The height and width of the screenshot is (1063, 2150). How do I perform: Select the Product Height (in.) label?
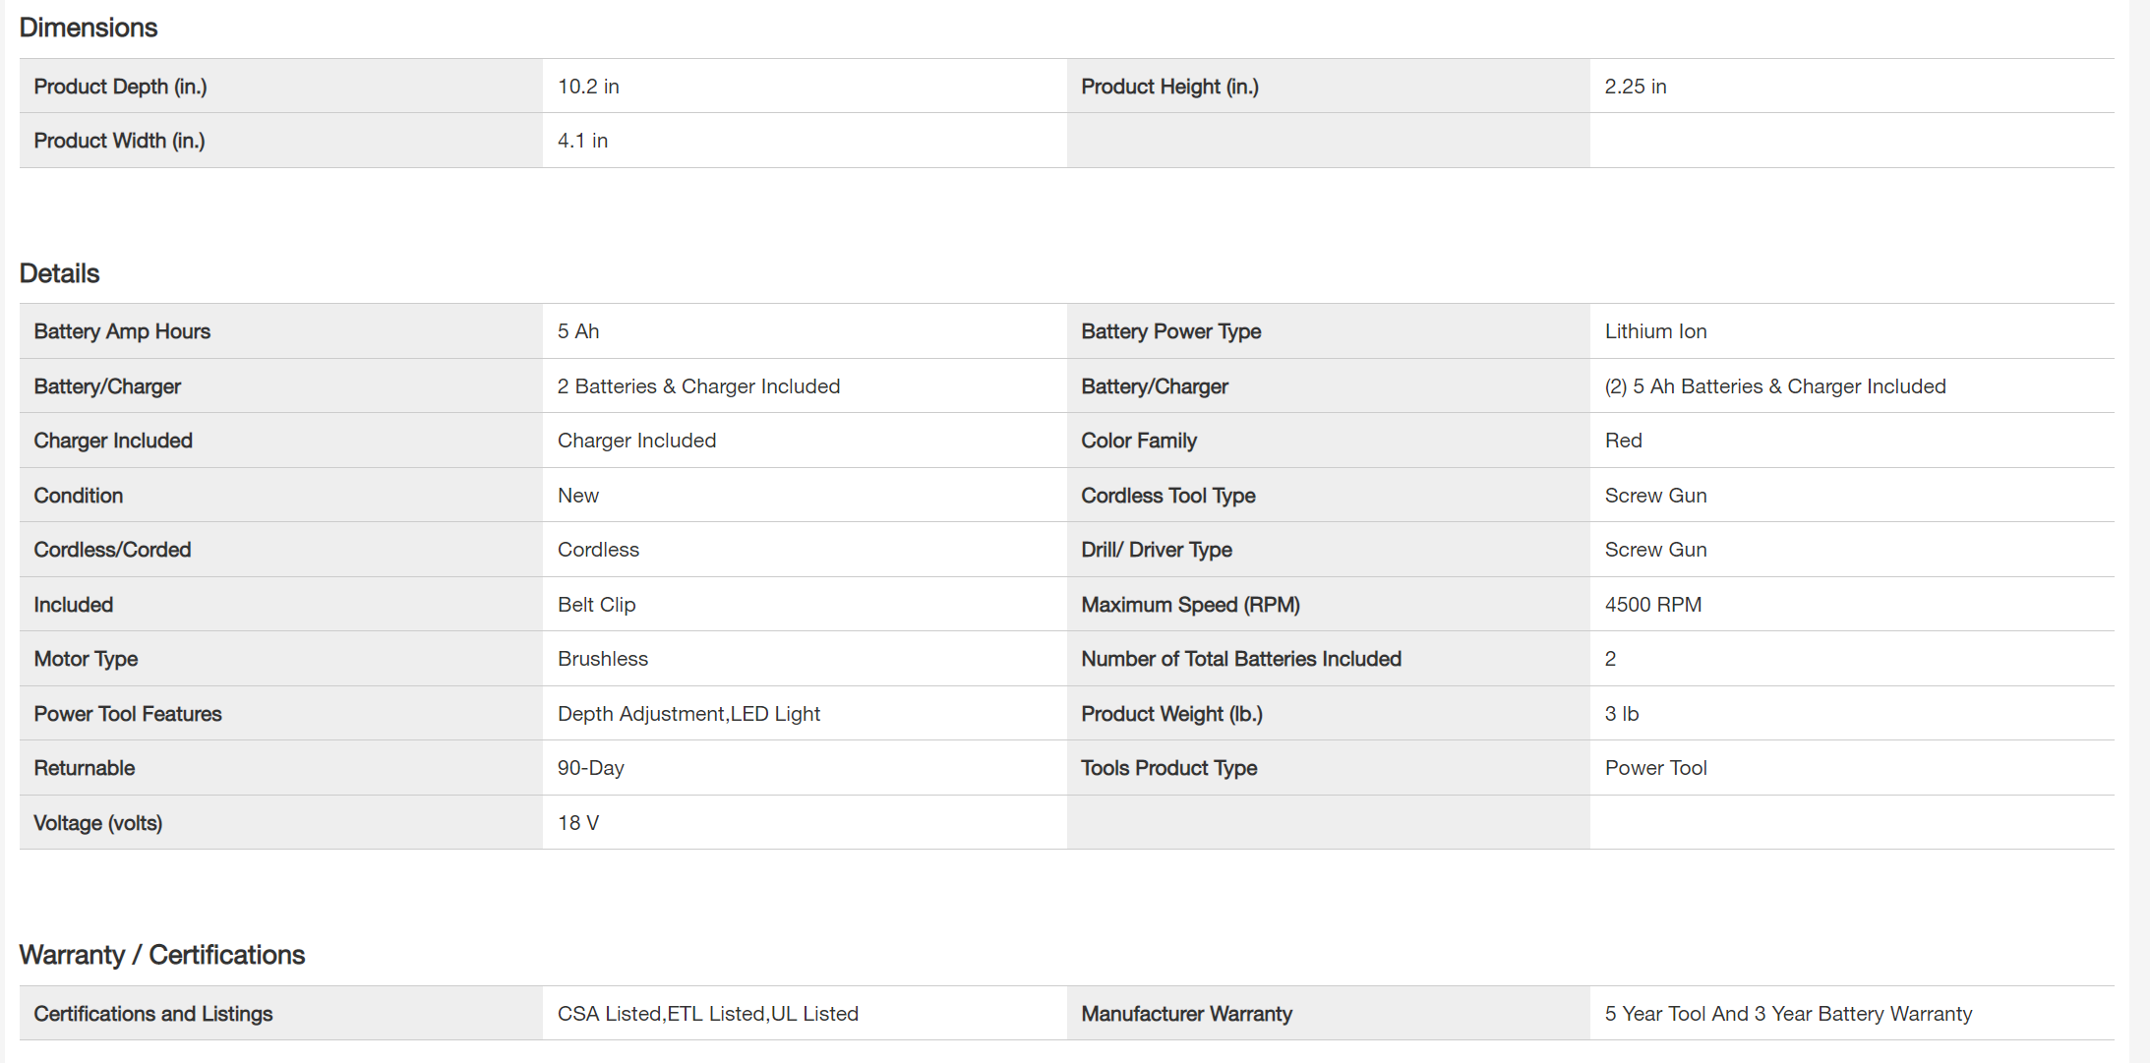(x=1169, y=87)
